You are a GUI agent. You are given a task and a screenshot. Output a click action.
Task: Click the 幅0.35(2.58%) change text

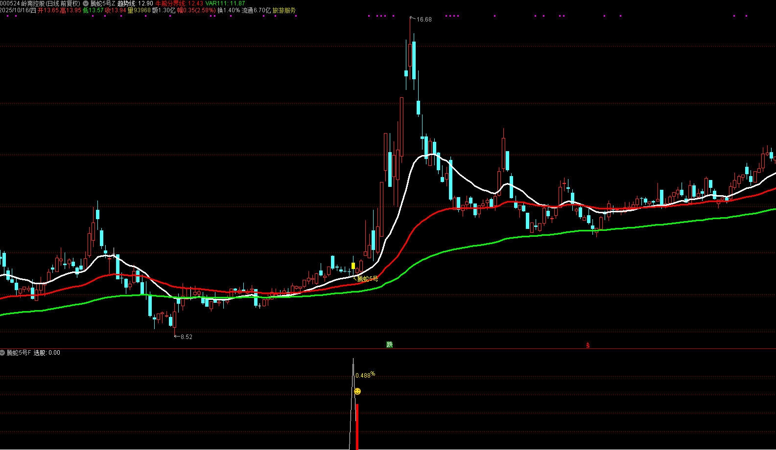(x=196, y=10)
